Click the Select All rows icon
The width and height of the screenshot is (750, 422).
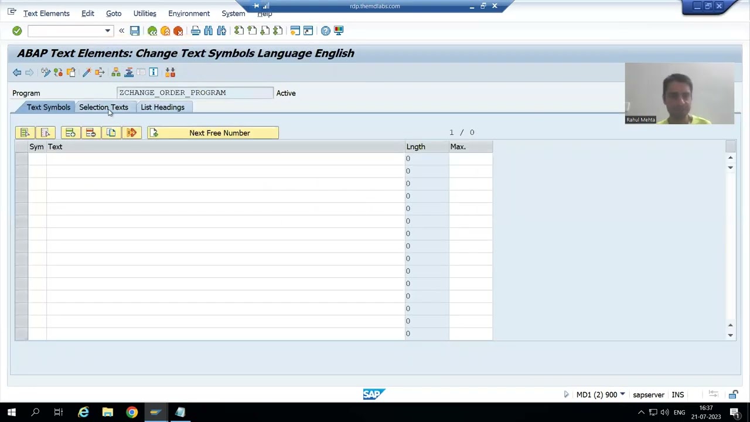pyautogui.click(x=25, y=133)
